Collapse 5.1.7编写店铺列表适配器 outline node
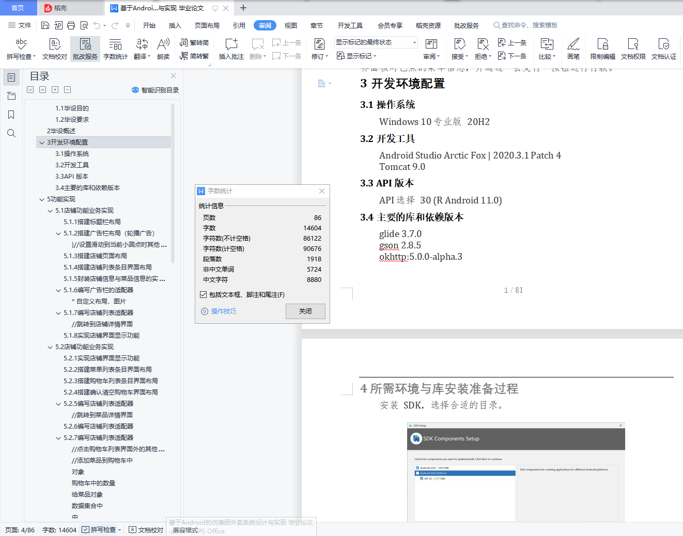This screenshot has width=683, height=536. (x=58, y=313)
